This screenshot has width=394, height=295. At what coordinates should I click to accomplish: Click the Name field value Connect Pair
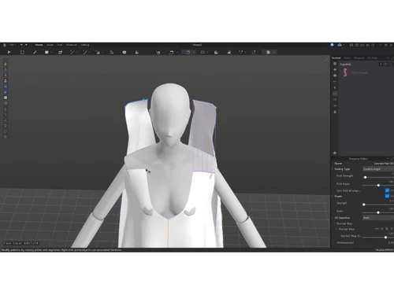coord(384,164)
